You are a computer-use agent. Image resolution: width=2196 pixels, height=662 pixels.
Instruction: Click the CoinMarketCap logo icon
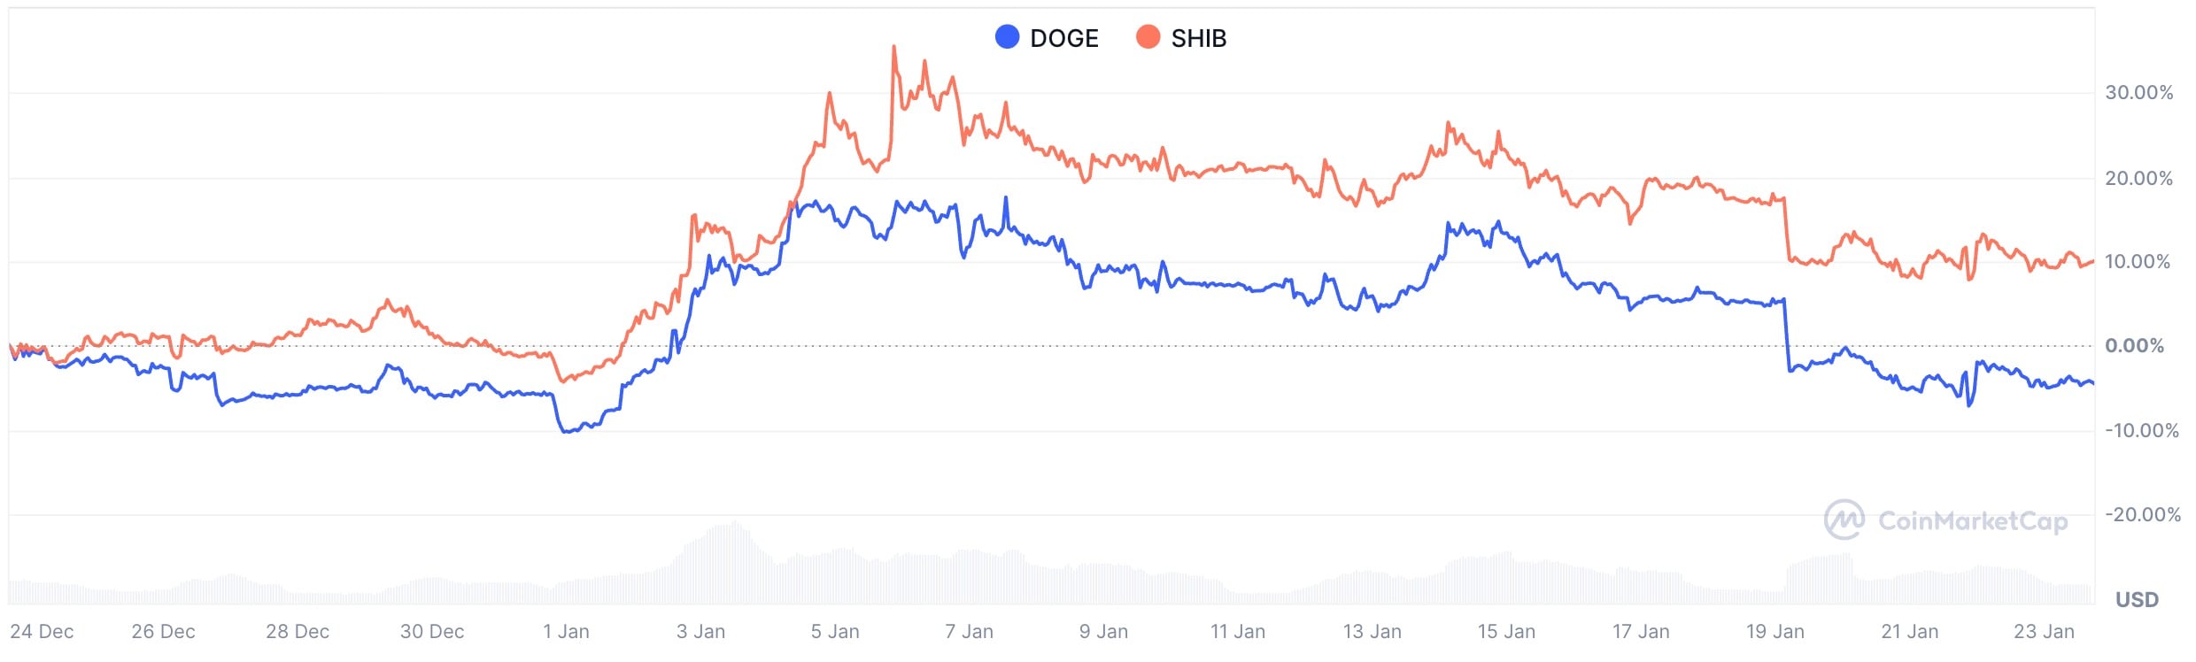pos(1844,520)
